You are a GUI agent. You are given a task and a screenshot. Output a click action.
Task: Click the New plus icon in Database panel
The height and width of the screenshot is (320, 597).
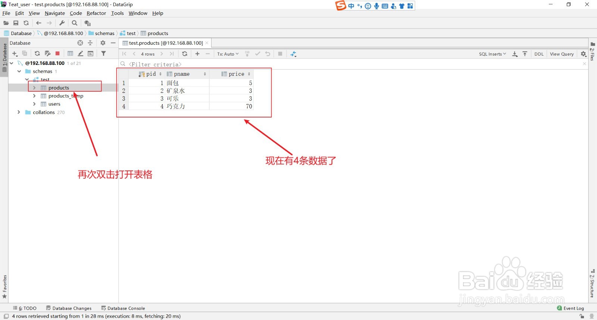pos(15,54)
